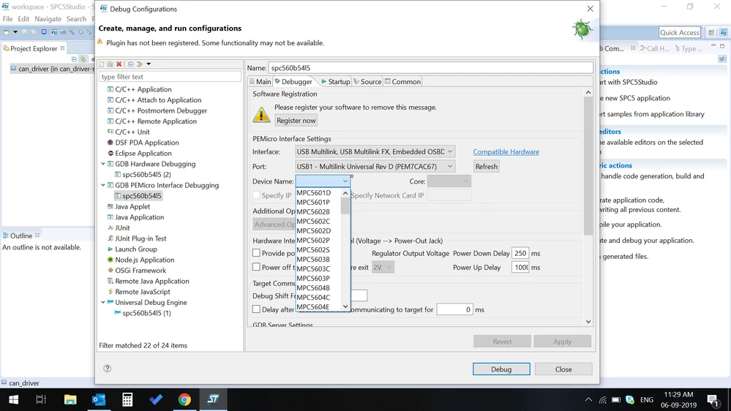Select Launch Group entry
Viewport: 731px width, 411px height.
135,249
